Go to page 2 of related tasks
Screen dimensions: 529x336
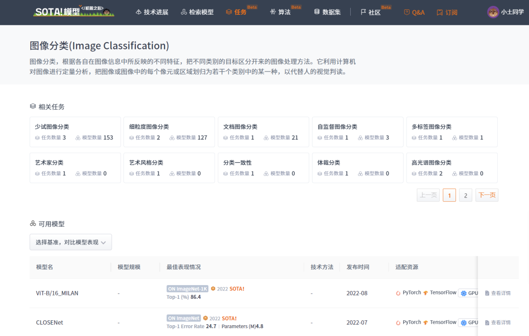click(x=466, y=195)
